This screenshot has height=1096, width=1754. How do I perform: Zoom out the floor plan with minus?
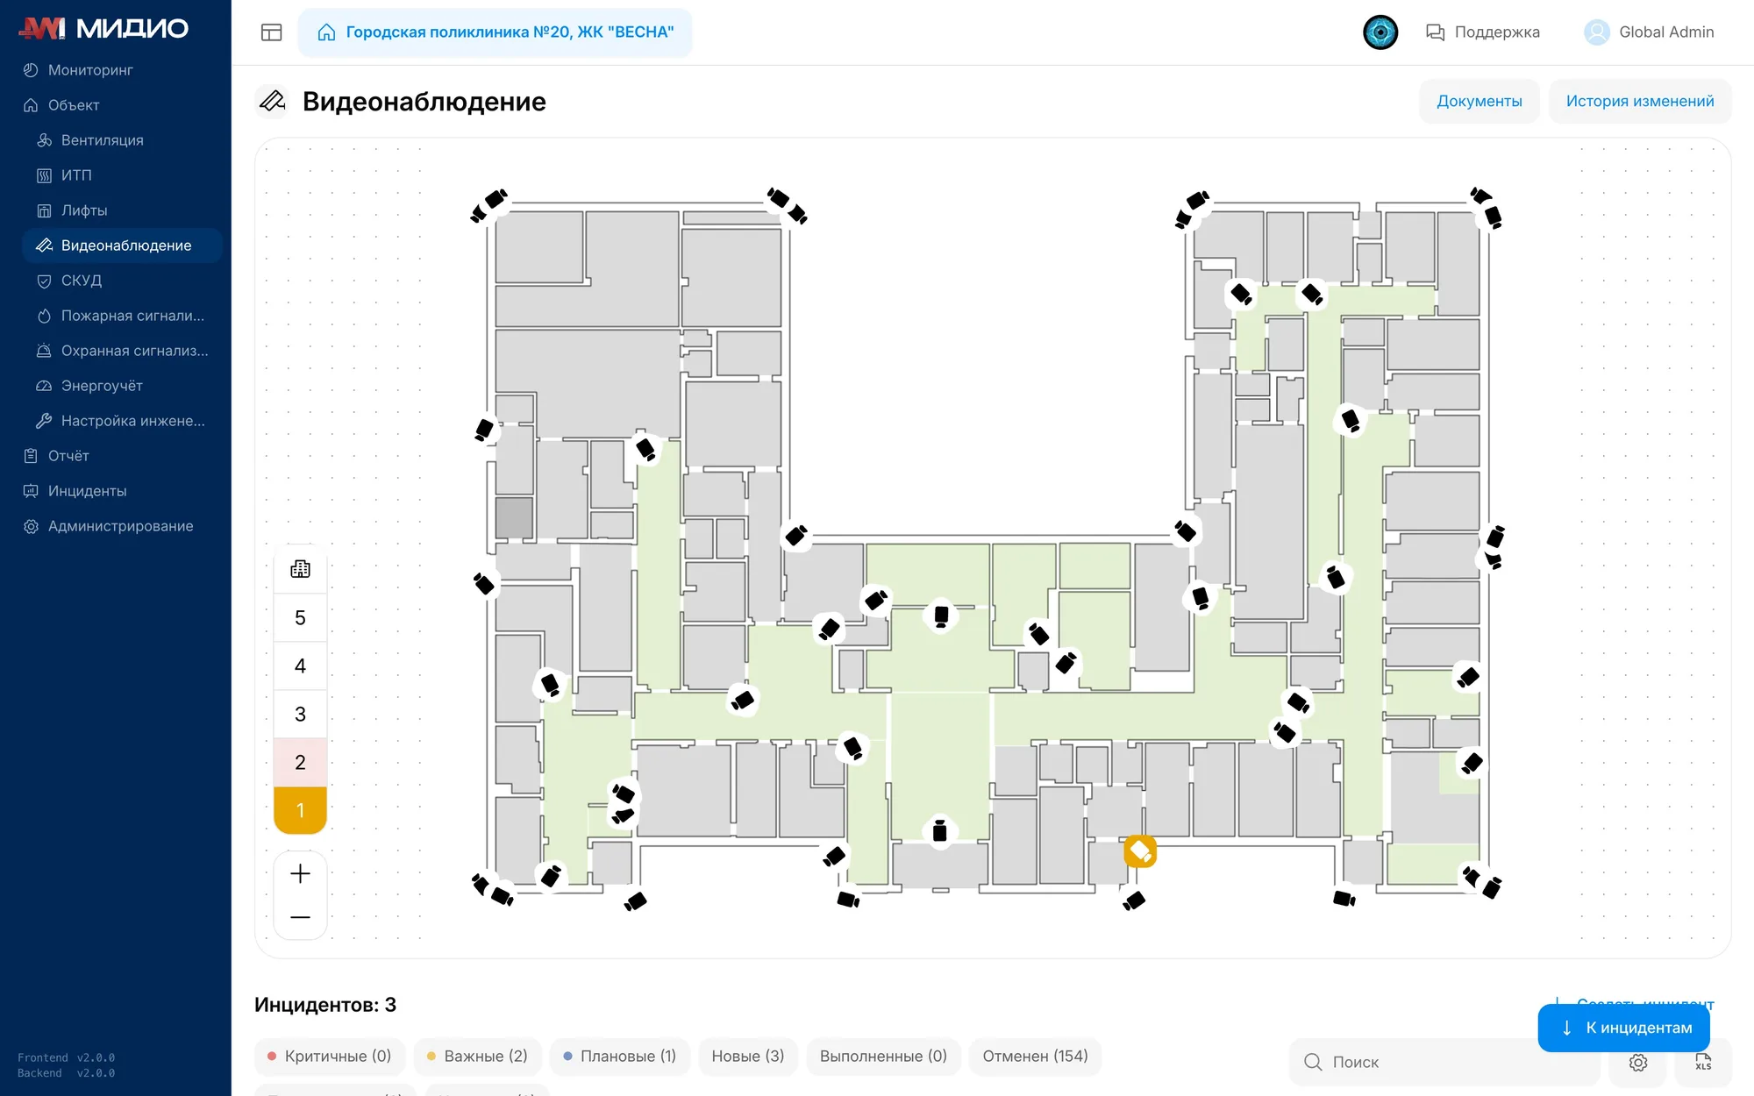click(x=300, y=917)
